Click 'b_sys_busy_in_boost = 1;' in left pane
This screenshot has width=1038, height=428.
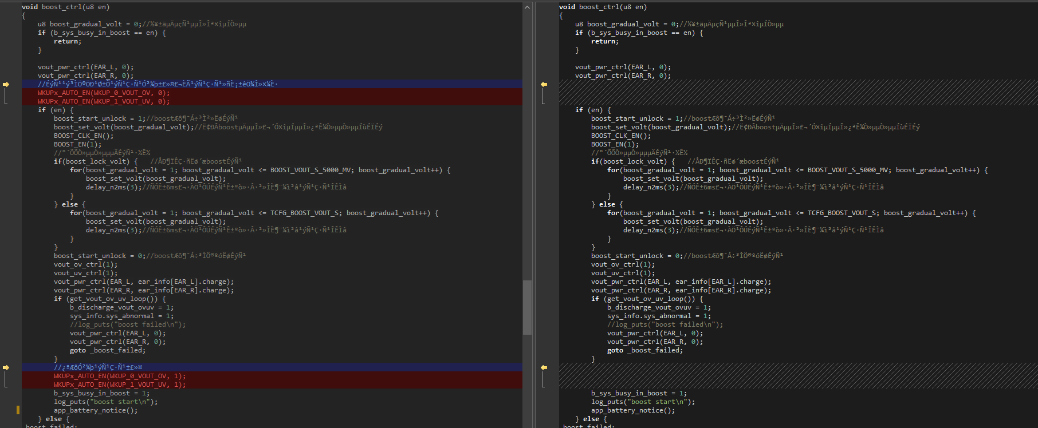(102, 393)
